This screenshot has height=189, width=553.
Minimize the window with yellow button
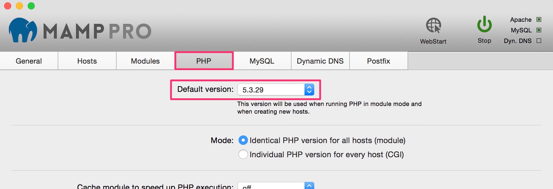[x=19, y=6]
